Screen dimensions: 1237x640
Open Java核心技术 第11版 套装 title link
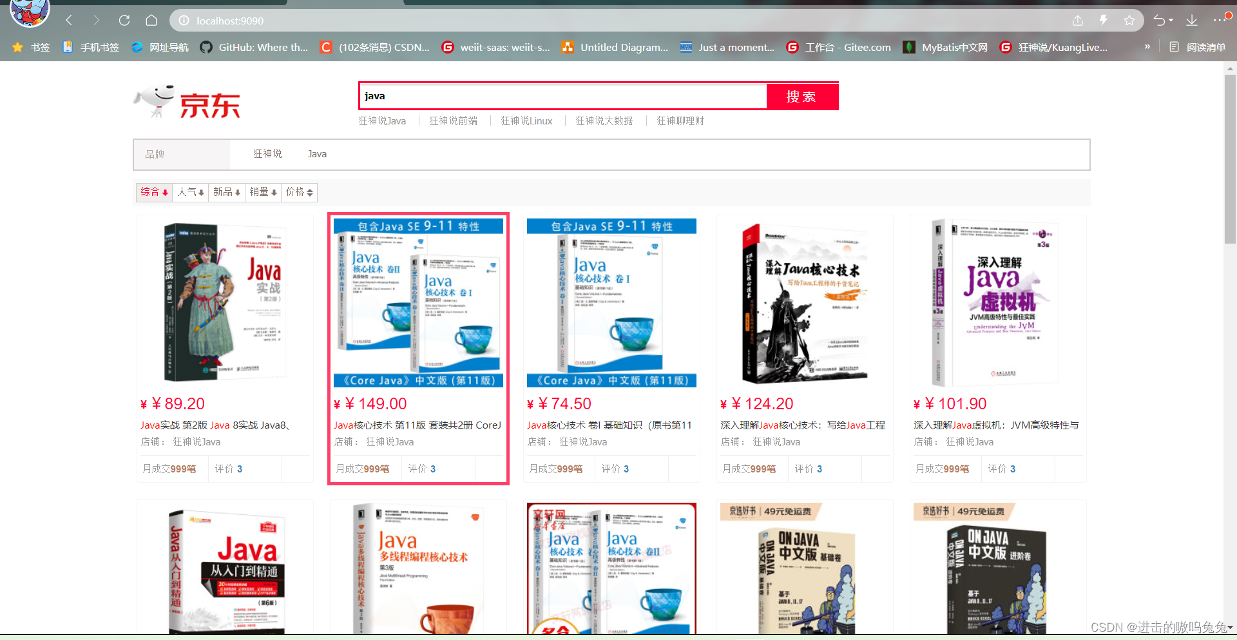click(x=417, y=425)
